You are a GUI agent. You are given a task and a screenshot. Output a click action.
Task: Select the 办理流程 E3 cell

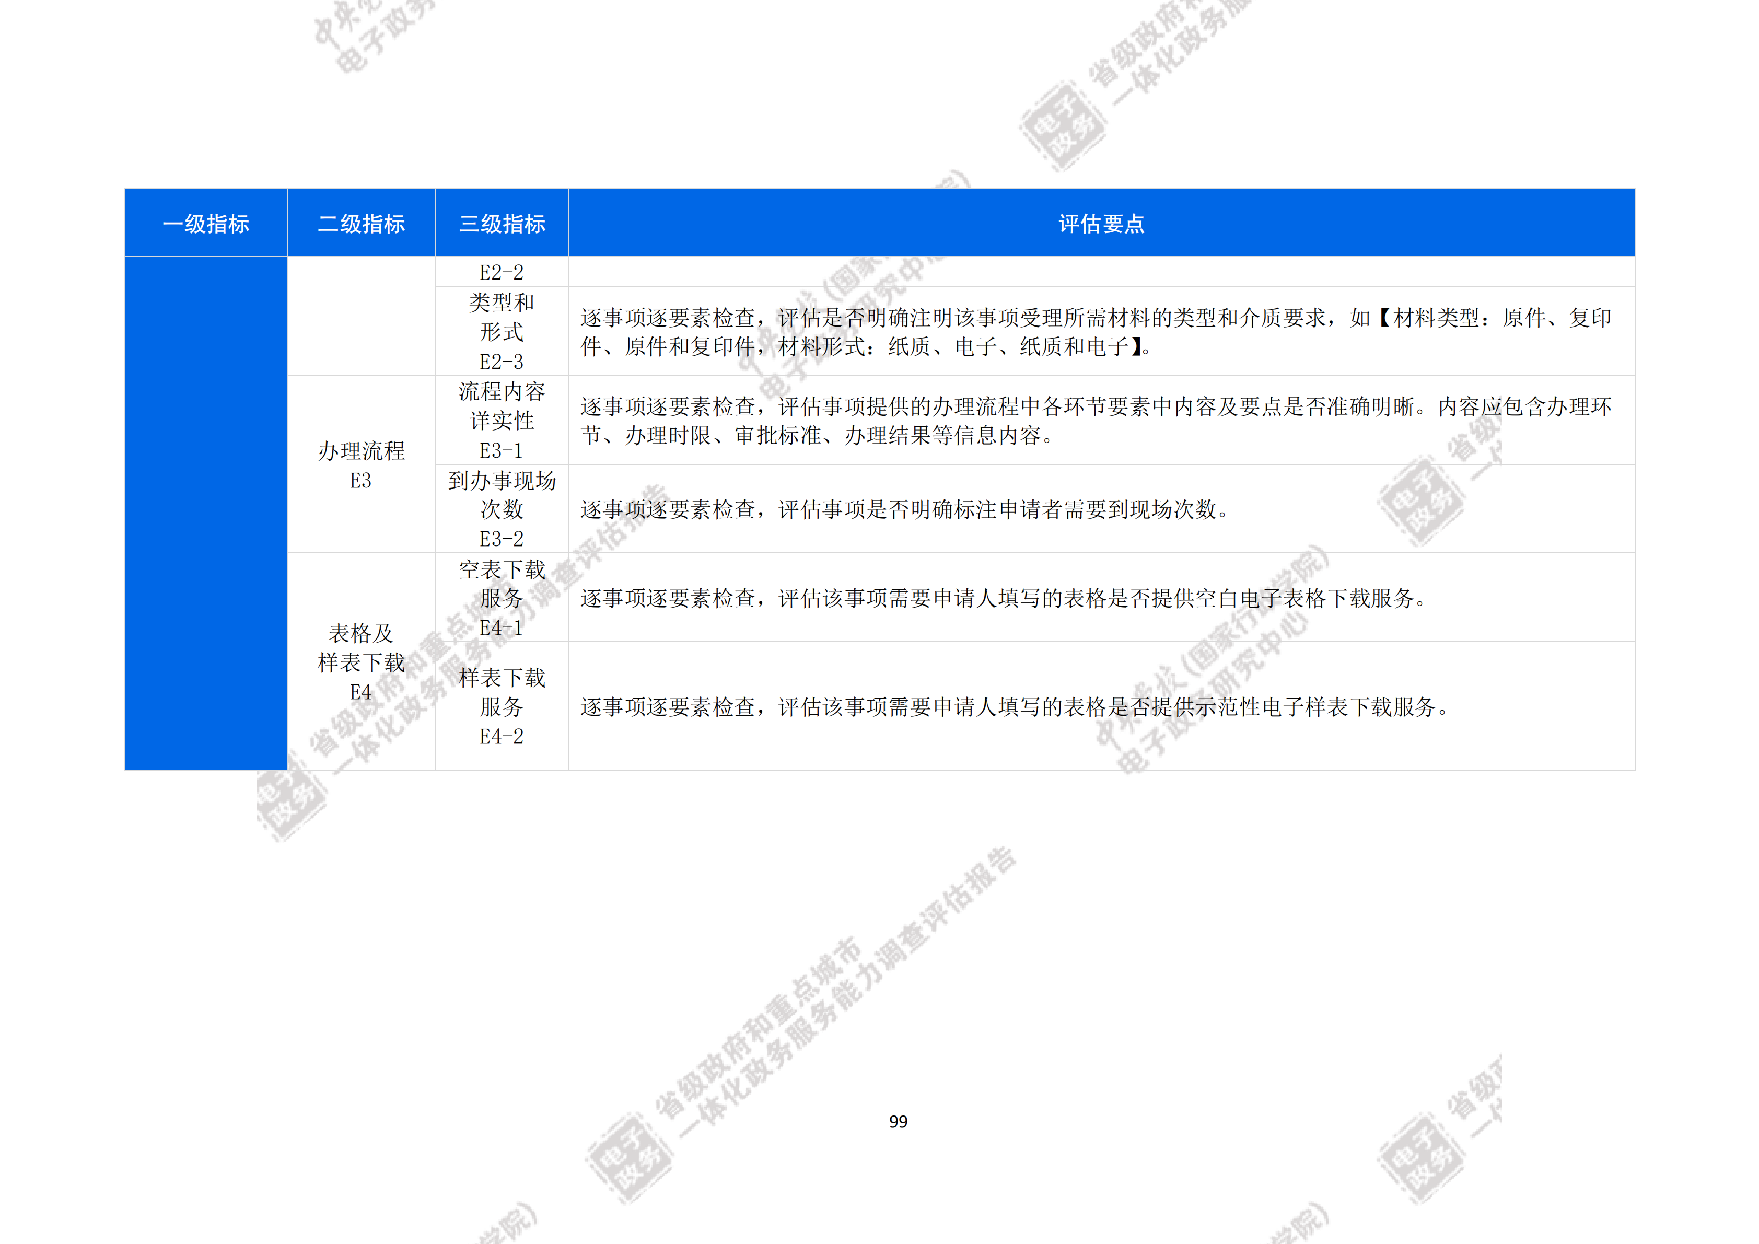pos(361,465)
